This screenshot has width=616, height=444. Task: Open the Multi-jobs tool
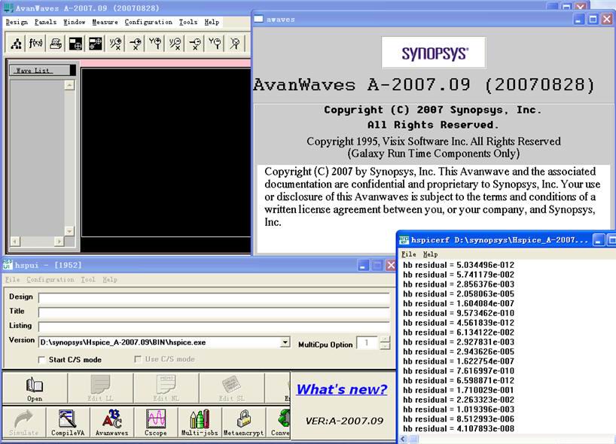tap(200, 422)
